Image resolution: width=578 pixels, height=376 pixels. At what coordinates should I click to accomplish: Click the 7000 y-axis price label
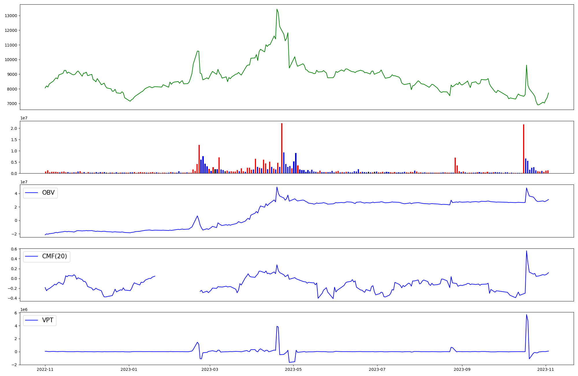tap(12, 104)
